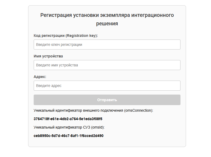Click the registration key input field
The image size is (211, 157).
pyautogui.click(x=107, y=45)
